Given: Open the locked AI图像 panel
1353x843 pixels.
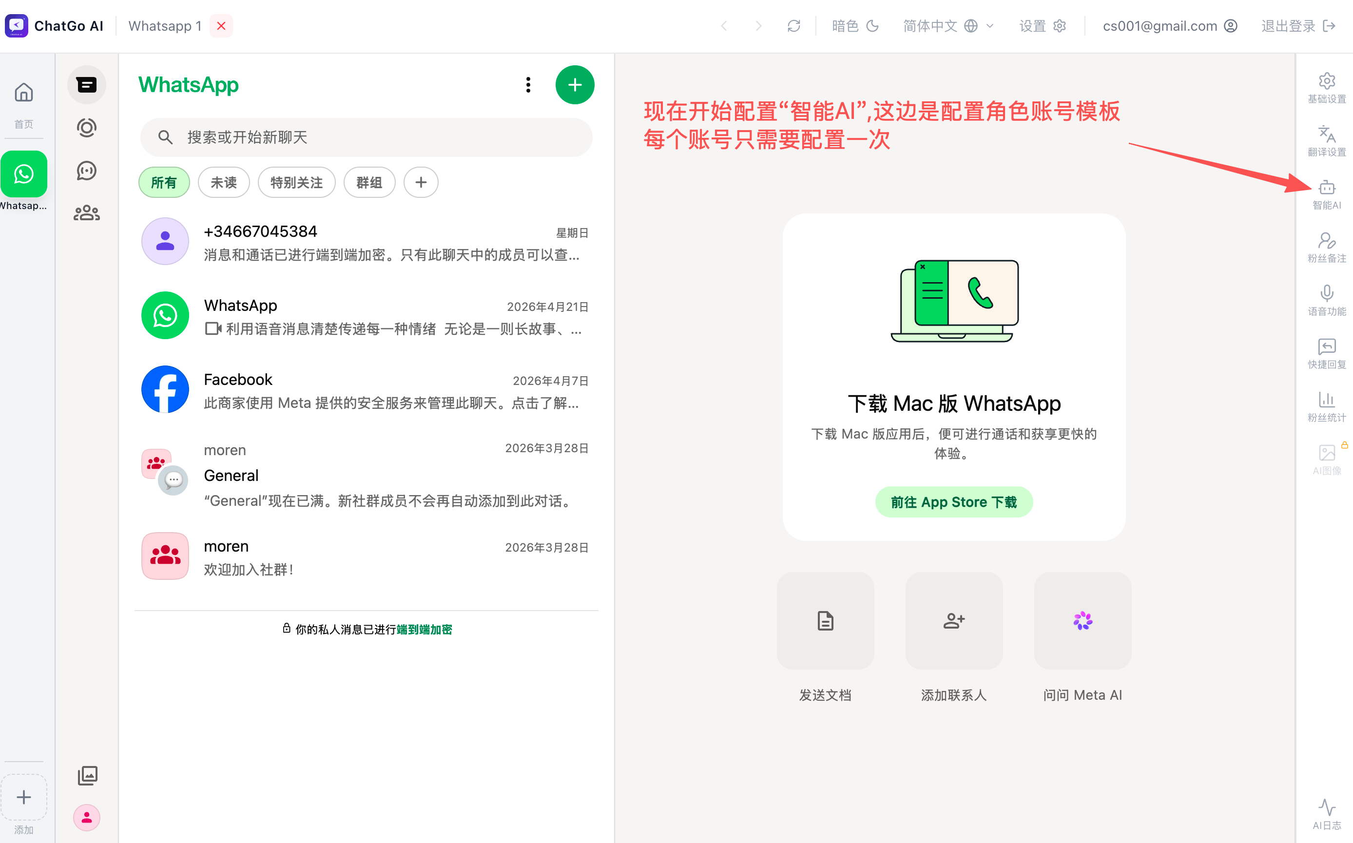Looking at the screenshot, I should point(1326,460).
